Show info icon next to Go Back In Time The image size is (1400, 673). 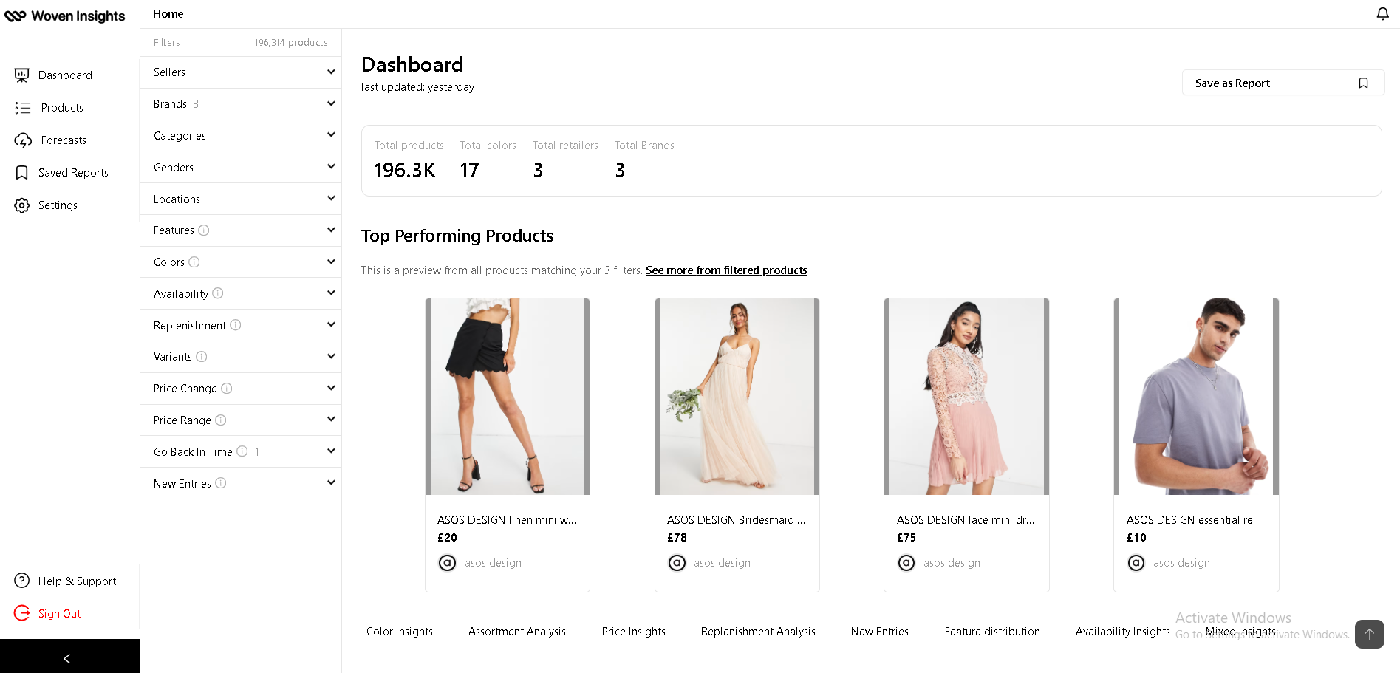(242, 451)
